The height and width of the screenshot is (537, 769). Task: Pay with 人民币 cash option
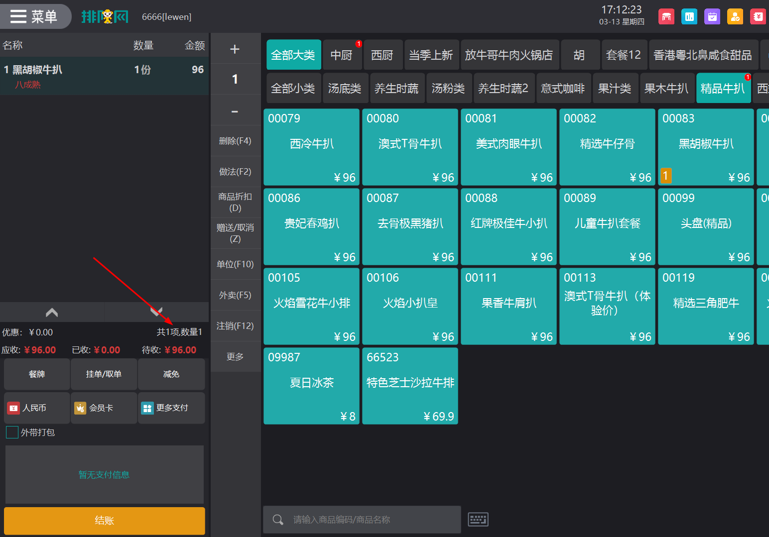tap(37, 408)
